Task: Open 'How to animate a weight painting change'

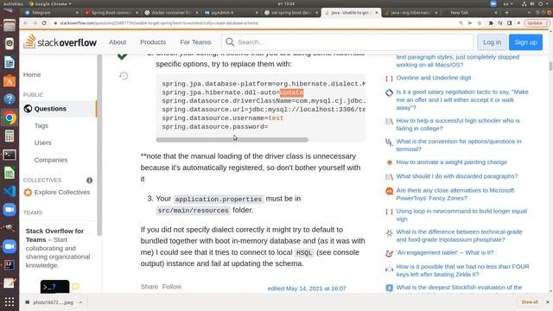Action: coord(451,162)
